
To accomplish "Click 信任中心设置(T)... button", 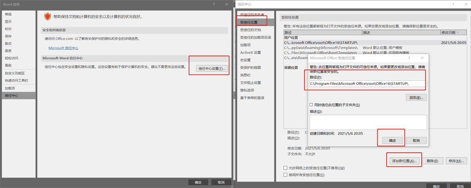I will 212,69.
